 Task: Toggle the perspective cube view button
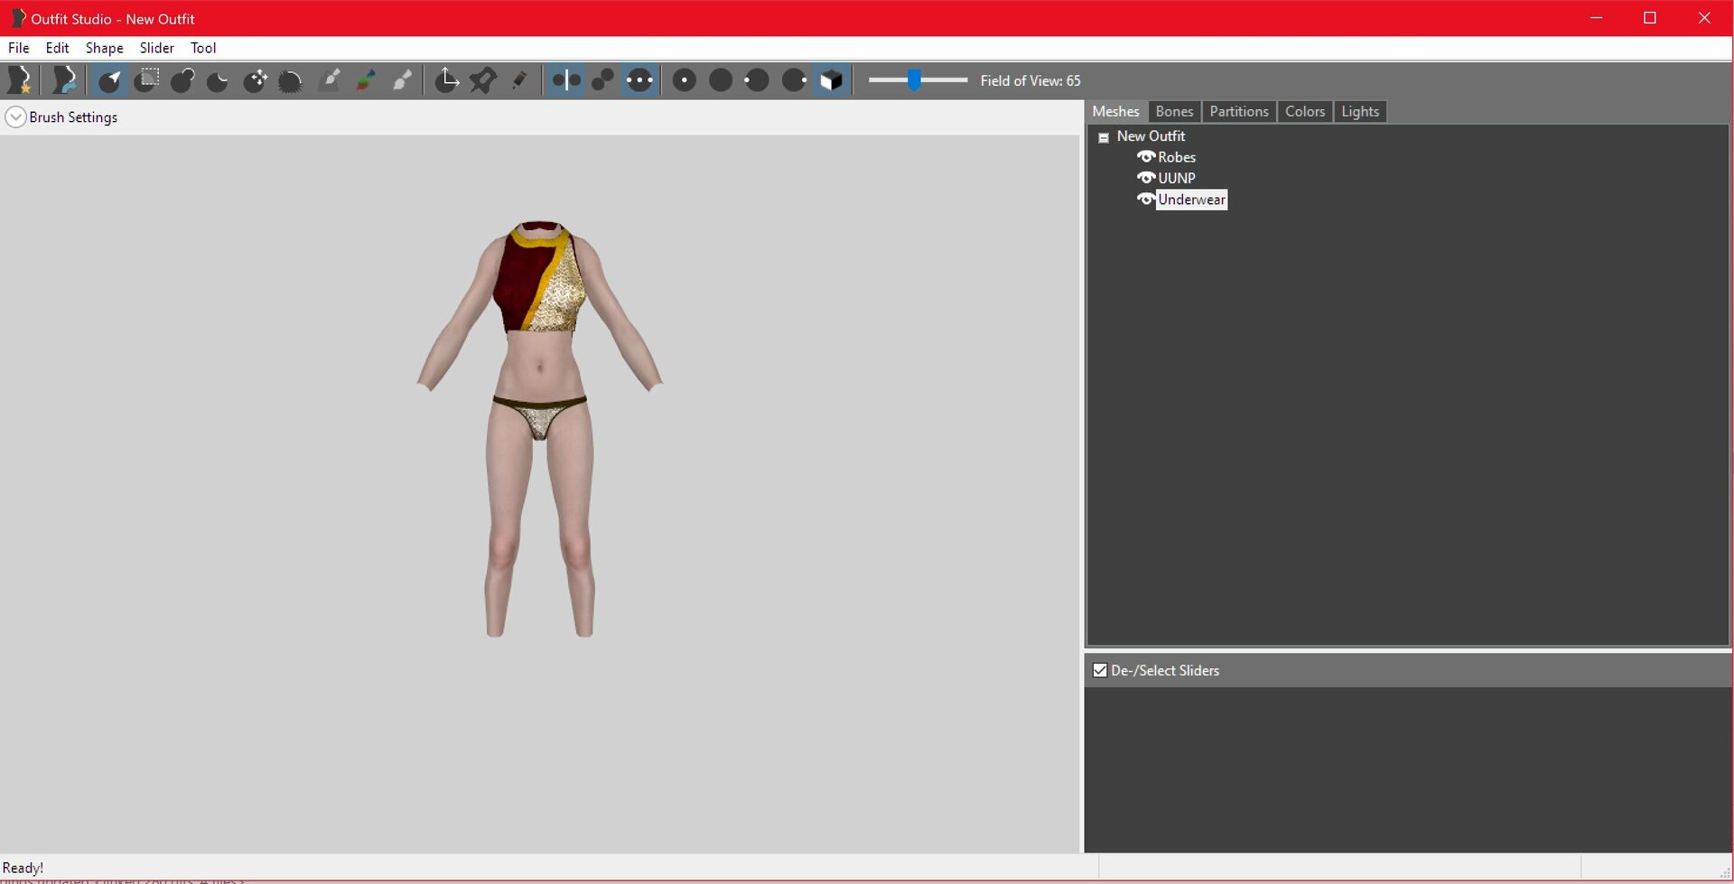tap(831, 80)
